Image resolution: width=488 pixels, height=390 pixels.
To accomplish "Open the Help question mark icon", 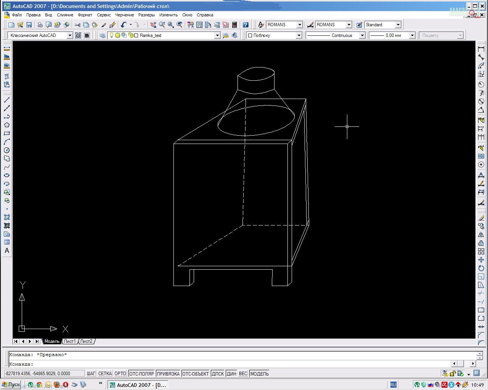I will (x=246, y=25).
